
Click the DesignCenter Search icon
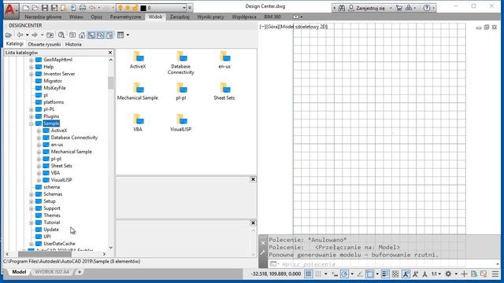[x=61, y=35]
